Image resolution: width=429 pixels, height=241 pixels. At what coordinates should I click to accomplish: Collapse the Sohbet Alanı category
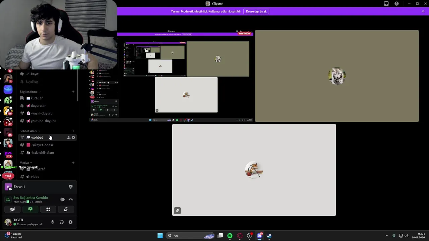29,131
